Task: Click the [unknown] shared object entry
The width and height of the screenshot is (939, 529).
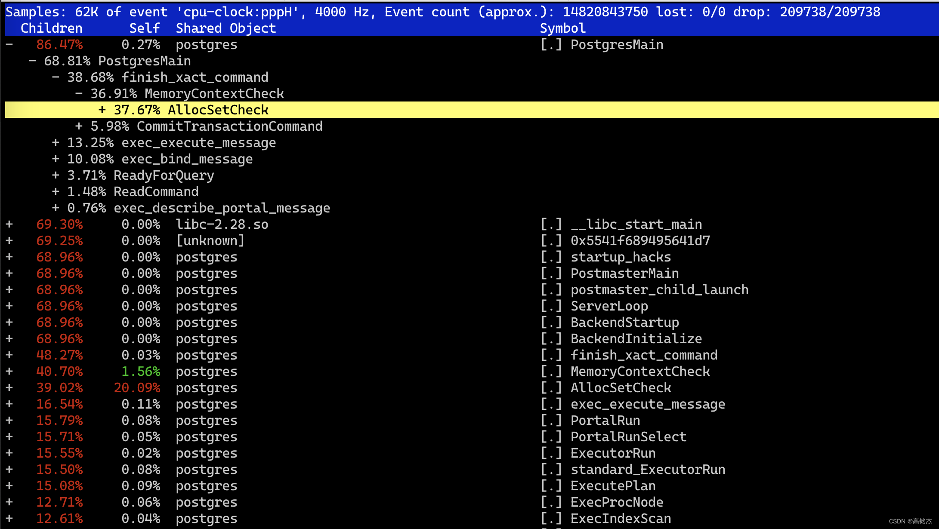Action: 210,241
